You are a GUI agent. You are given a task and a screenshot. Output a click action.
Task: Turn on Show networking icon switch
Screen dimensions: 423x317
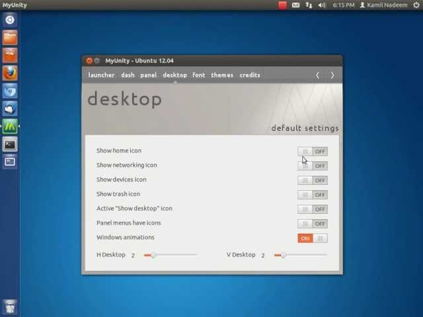[x=313, y=166]
